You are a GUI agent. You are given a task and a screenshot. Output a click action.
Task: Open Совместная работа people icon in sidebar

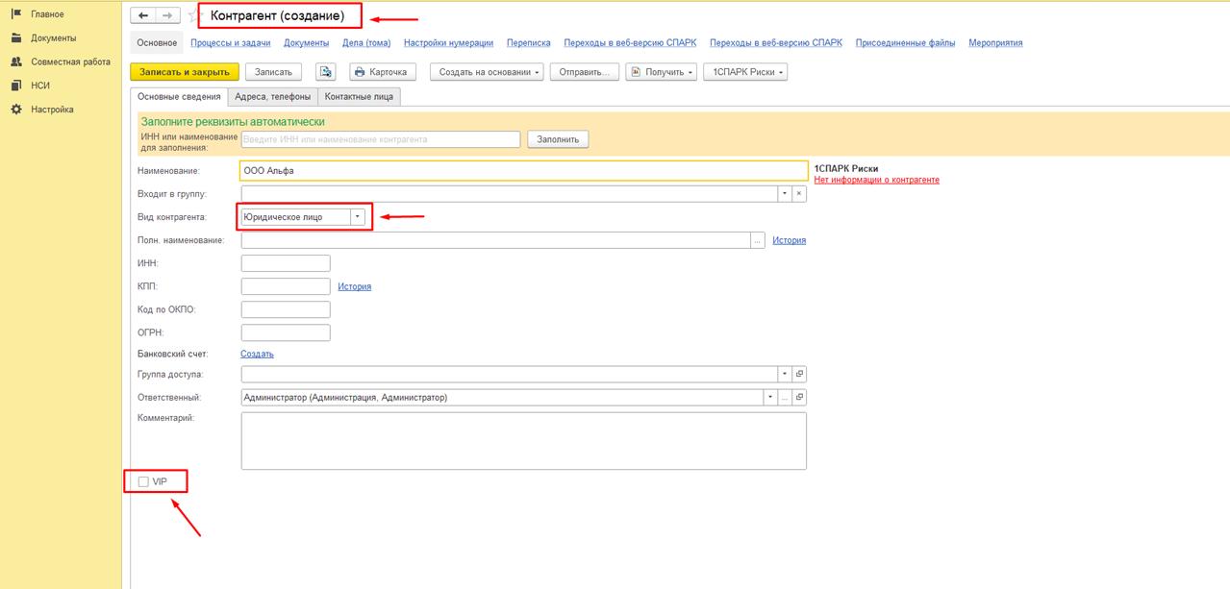(16, 61)
